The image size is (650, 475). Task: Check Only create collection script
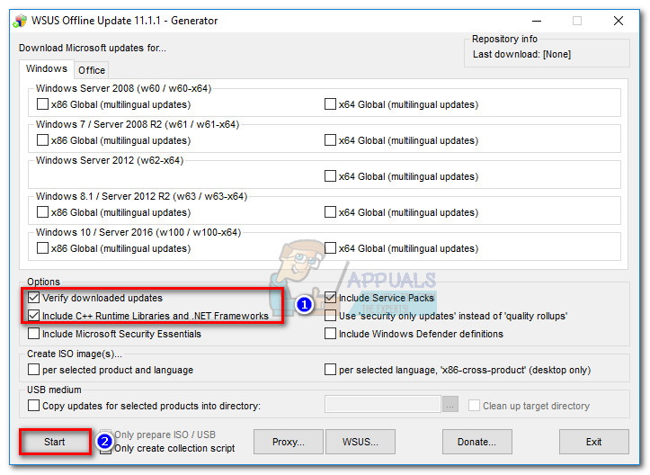[106, 449]
